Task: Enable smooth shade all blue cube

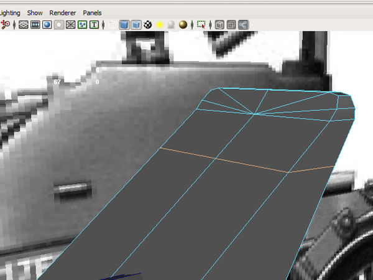Action: 124,25
